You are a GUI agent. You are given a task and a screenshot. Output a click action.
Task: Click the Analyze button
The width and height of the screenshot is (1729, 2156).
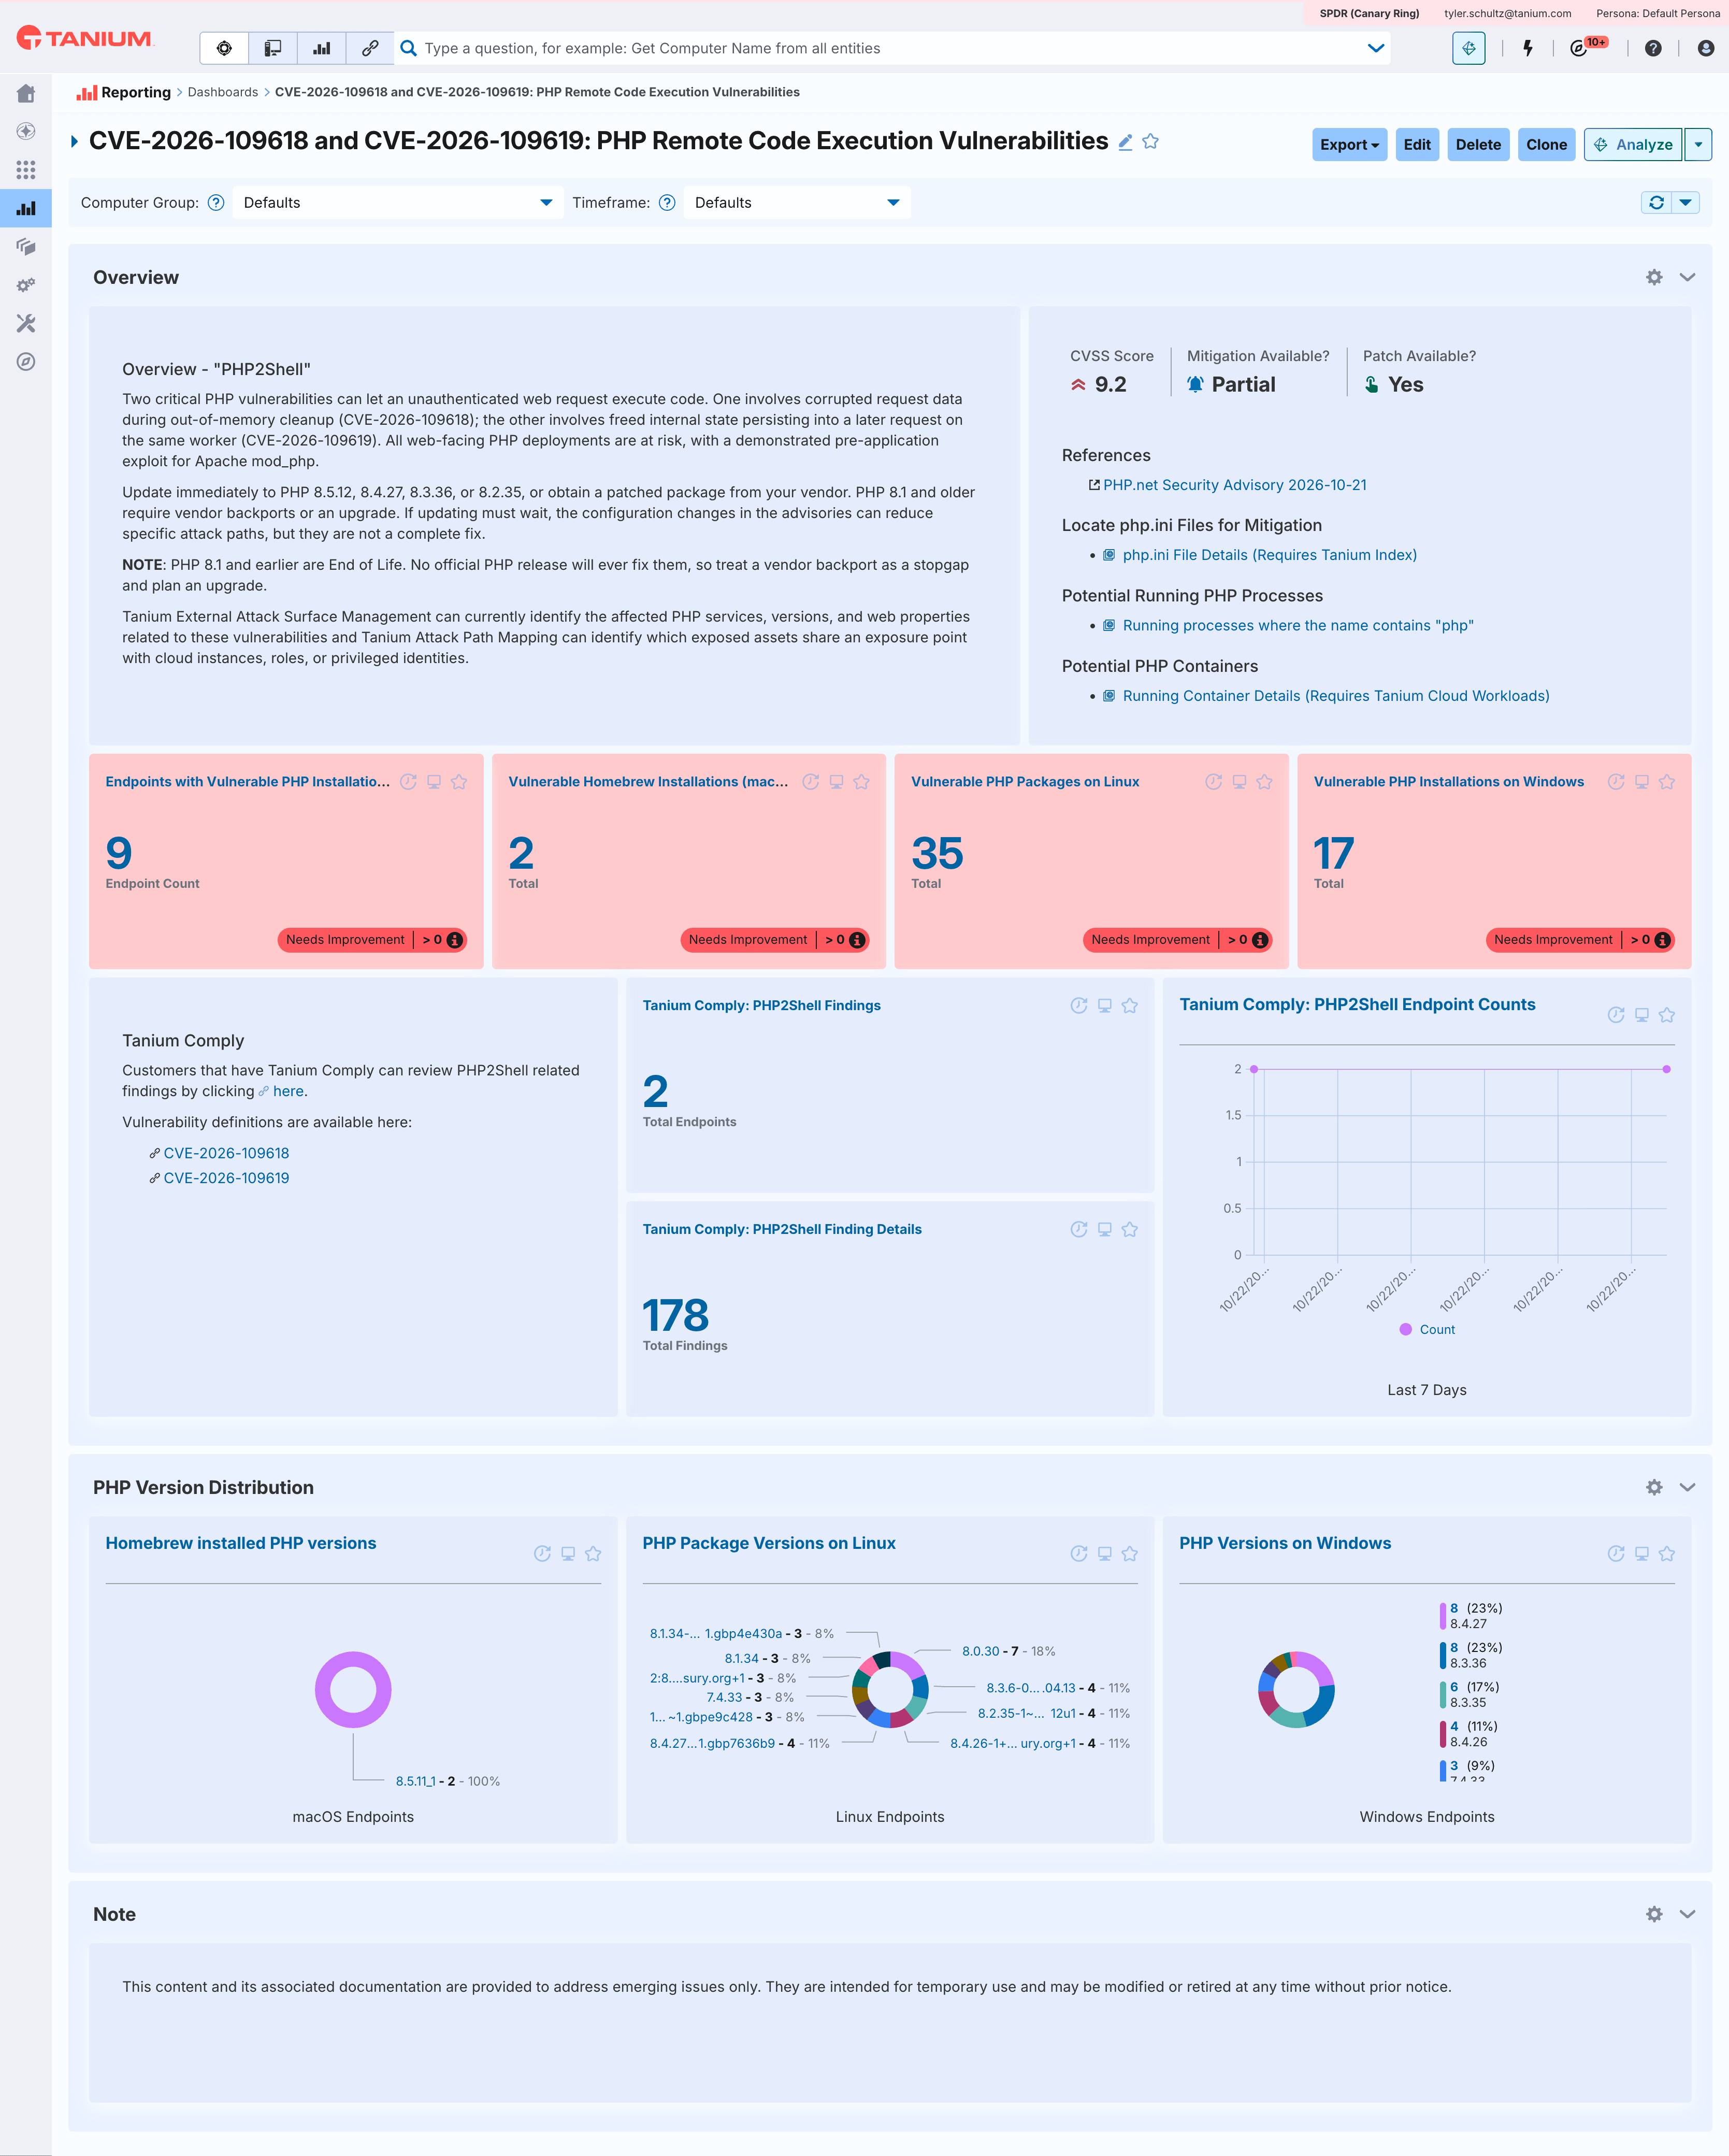coord(1634,144)
